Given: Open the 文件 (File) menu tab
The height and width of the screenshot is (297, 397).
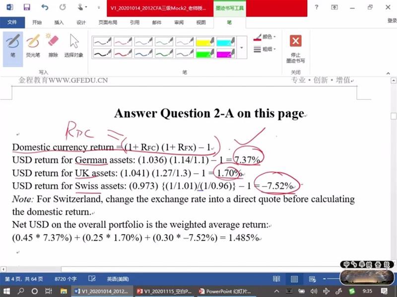Looking at the screenshot, I should [x=12, y=22].
